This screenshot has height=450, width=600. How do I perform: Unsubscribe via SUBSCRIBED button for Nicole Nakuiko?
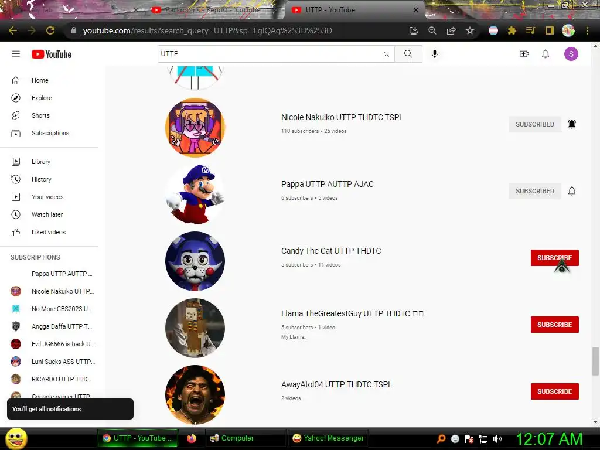point(534,124)
